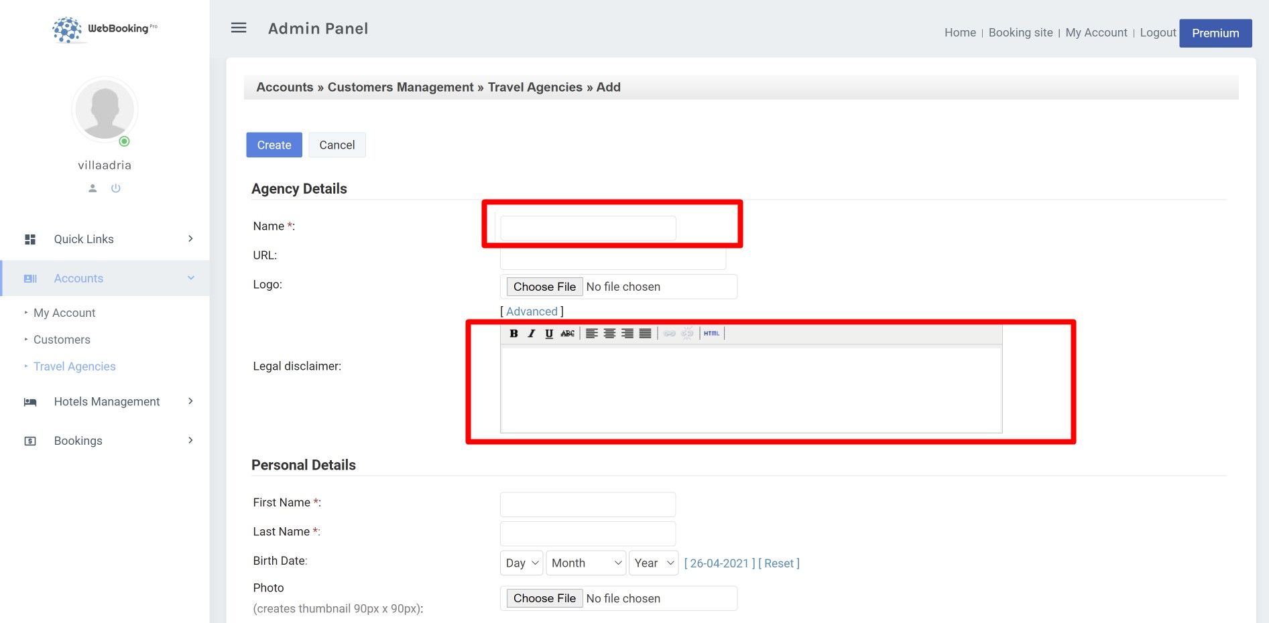Align text left in disclaimer editor
The image size is (1269, 623).
pyautogui.click(x=591, y=334)
